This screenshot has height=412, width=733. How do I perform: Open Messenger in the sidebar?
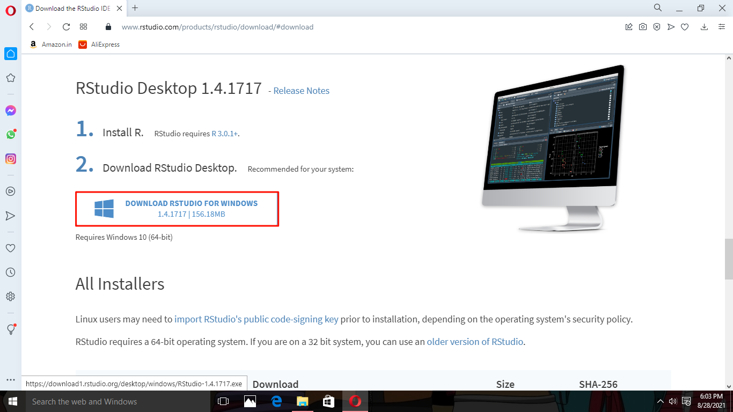11,111
